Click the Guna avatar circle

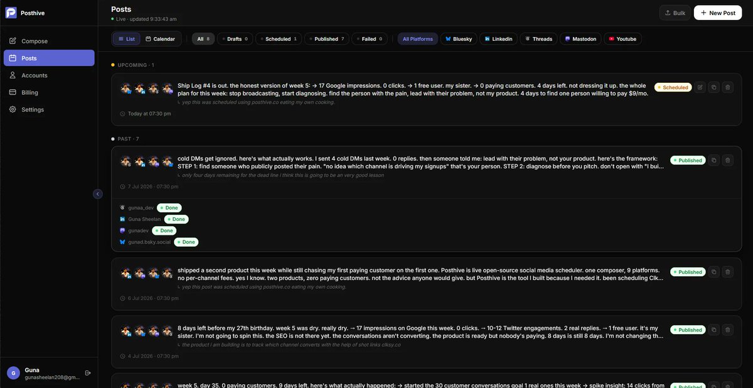13,373
